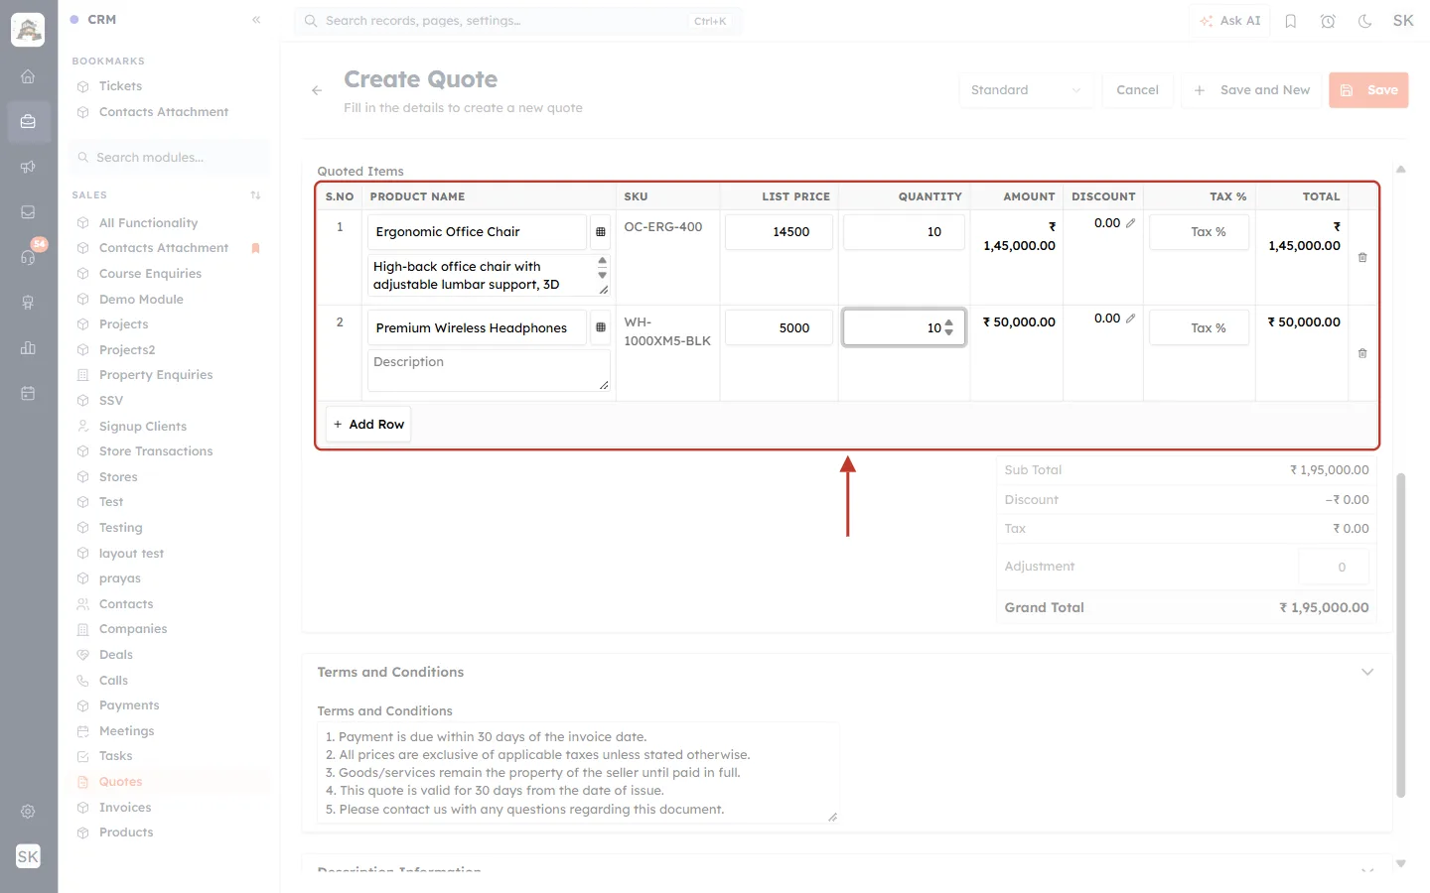This screenshot has width=1430, height=893.
Task: Cancel the quote creation
Action: (x=1137, y=90)
